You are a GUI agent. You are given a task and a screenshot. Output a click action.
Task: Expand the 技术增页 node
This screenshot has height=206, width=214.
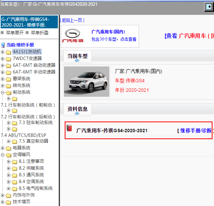tap(2, 202)
